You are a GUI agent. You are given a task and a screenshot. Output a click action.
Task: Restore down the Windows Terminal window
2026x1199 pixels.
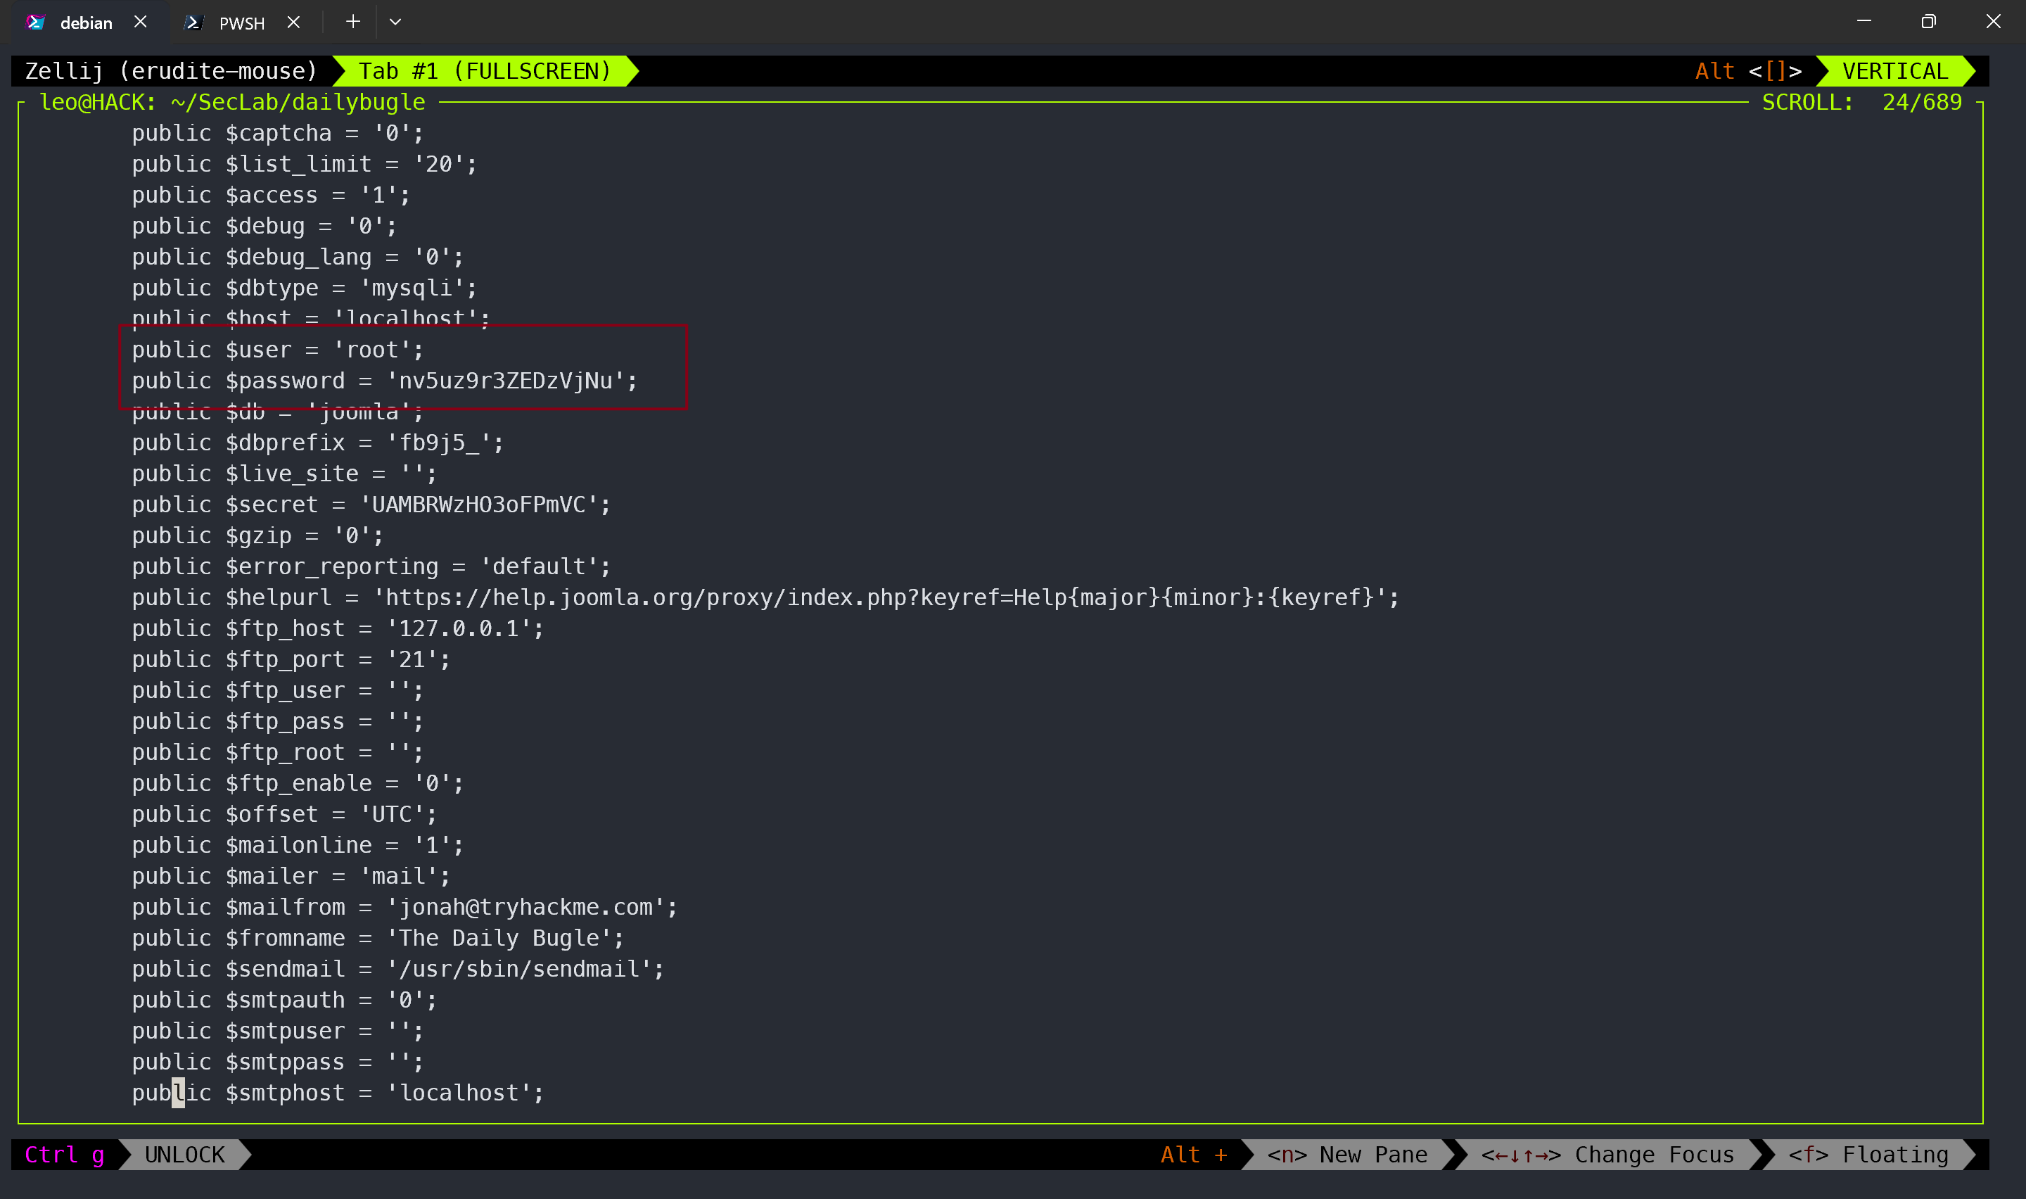pyautogui.click(x=1928, y=22)
